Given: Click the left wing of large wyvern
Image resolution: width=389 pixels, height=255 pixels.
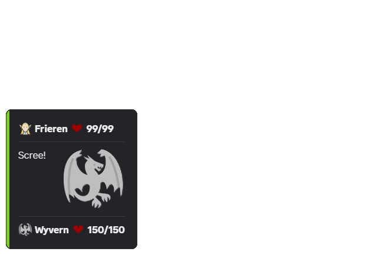Looking at the screenshot, I should 71,173.
